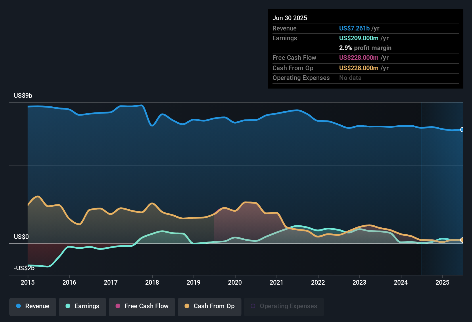The width and height of the screenshot is (472, 322).
Task: Click the Jun 30 2025 tooltip date
Action: click(x=290, y=18)
